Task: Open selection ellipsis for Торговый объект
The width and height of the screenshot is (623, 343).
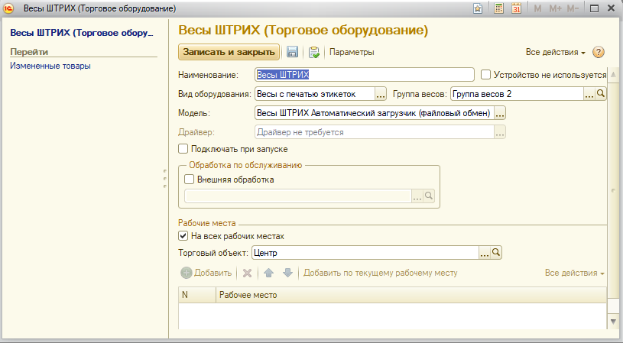Action: [x=485, y=253]
